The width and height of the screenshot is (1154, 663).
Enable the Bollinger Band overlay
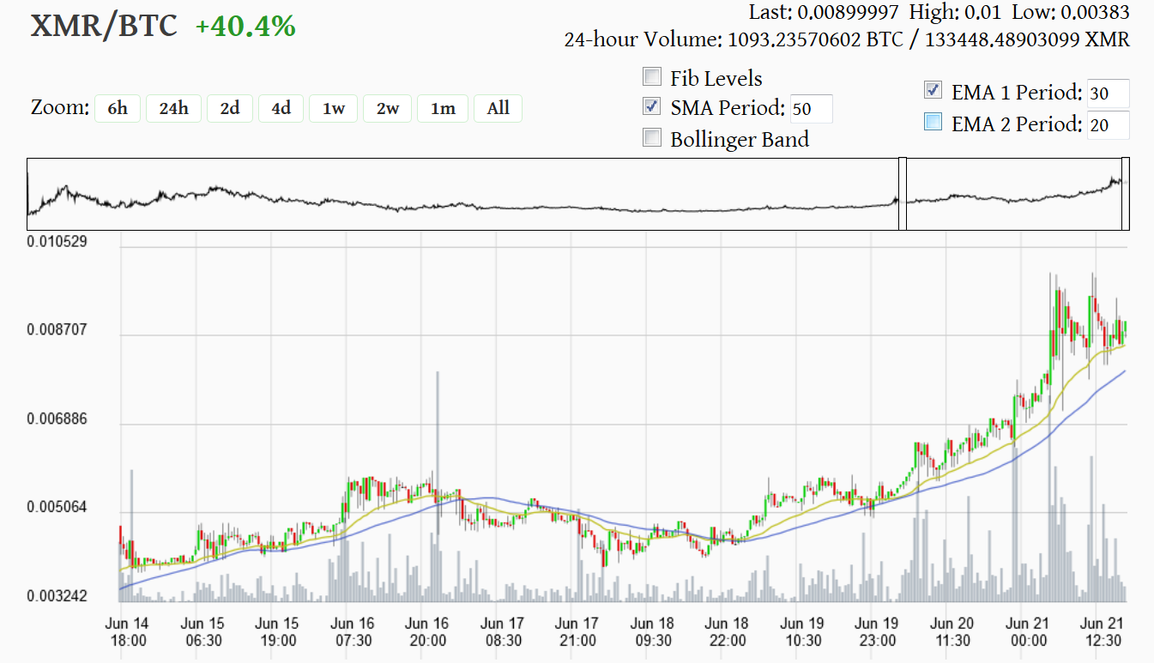(x=652, y=136)
